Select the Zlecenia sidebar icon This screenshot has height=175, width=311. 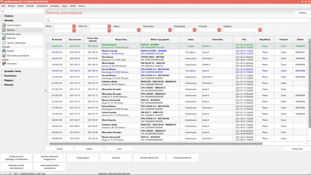[x=4, y=30]
